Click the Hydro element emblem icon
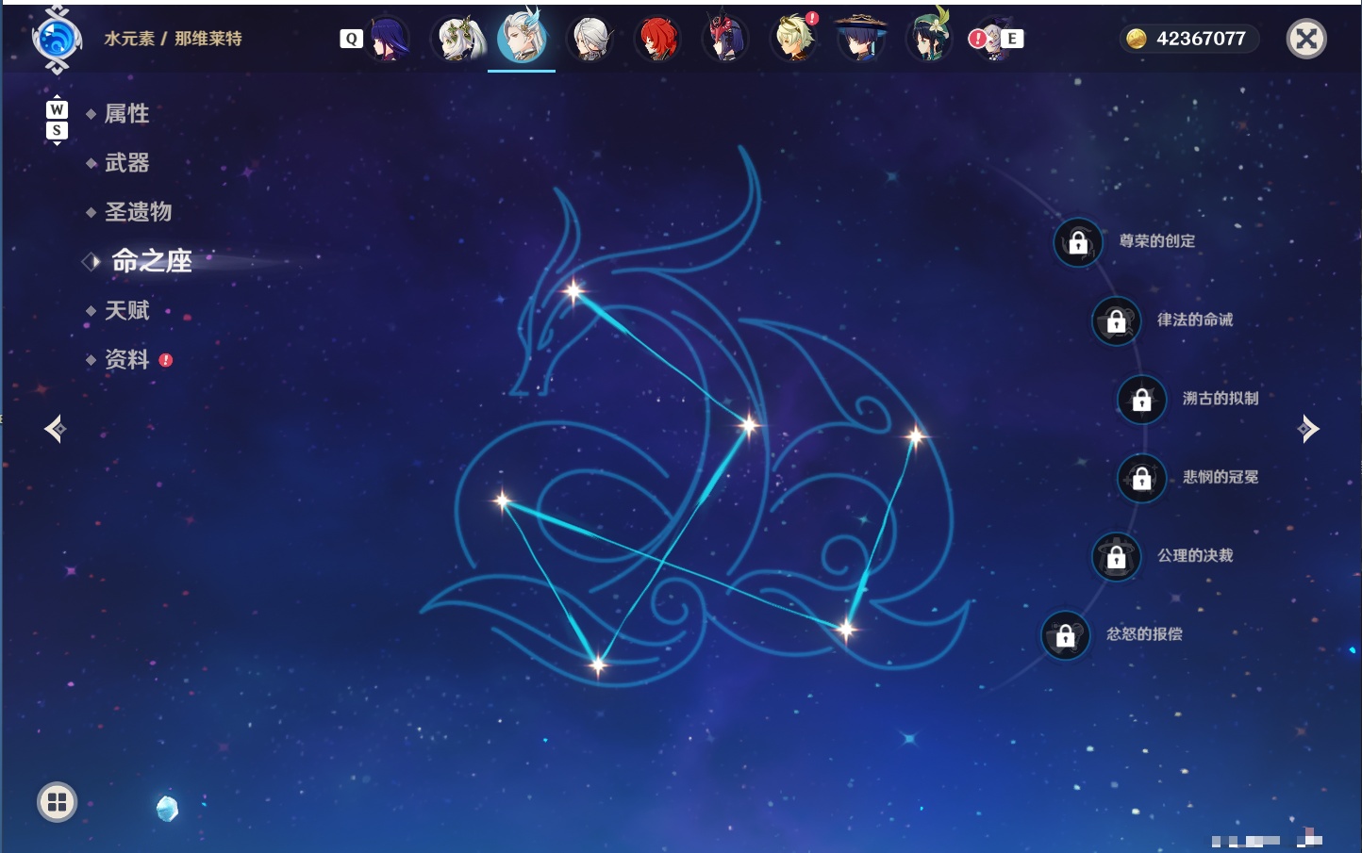Viewport: 1362px width, 853px height. tap(57, 40)
